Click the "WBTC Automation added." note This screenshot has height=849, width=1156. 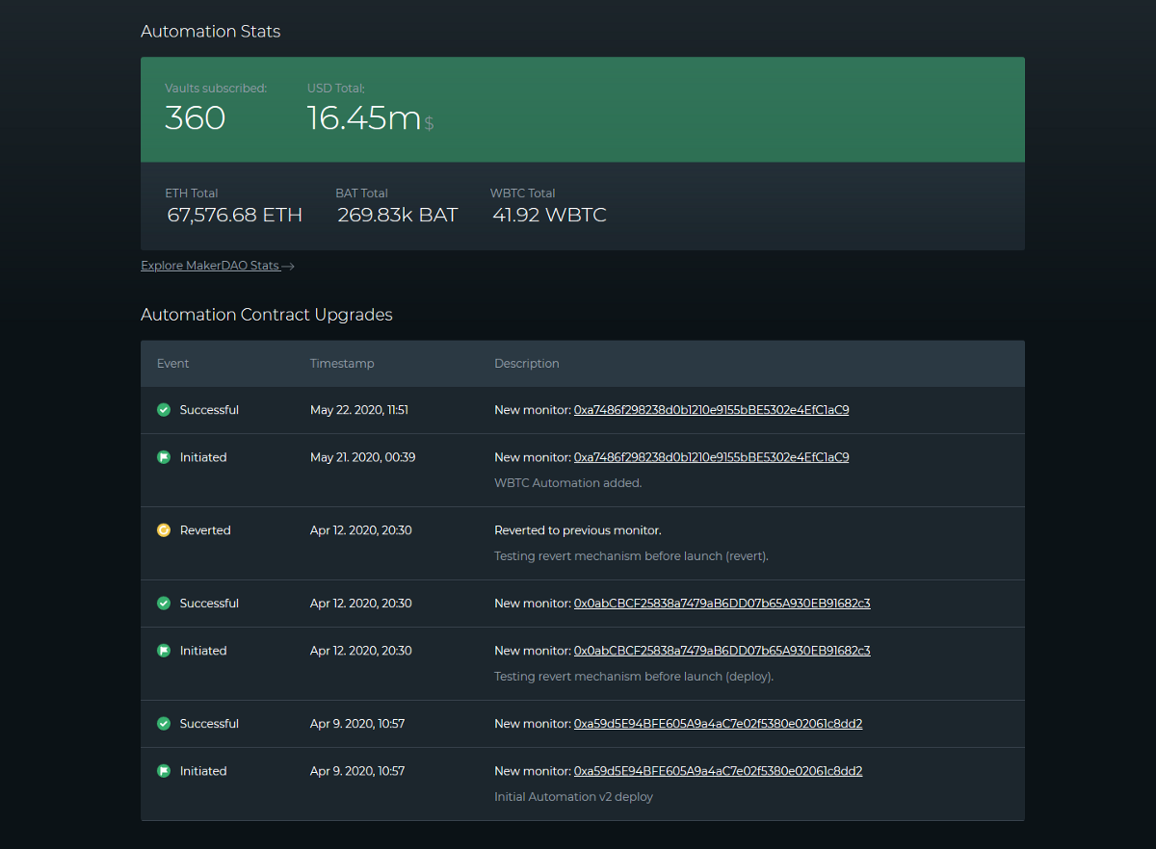[568, 483]
